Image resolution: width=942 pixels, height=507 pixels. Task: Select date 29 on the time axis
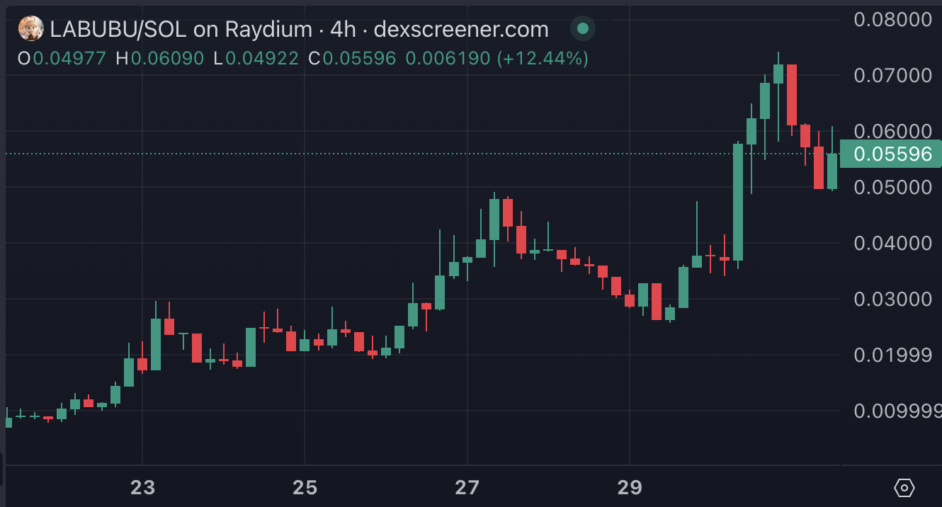[630, 488]
